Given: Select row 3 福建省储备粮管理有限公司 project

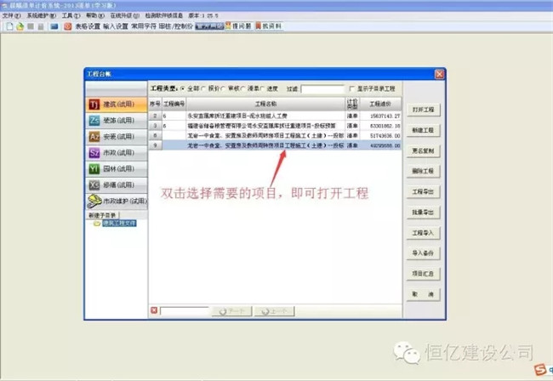Looking at the screenshot, I should pyautogui.click(x=275, y=126).
